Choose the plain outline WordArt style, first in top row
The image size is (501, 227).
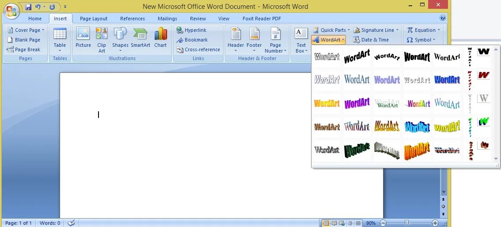click(x=327, y=57)
